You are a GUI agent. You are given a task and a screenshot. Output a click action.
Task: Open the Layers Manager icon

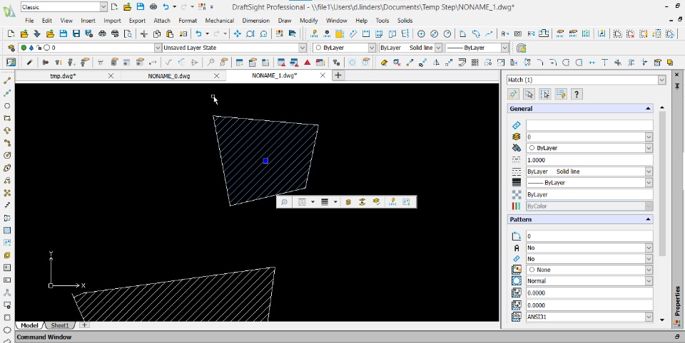click(11, 48)
